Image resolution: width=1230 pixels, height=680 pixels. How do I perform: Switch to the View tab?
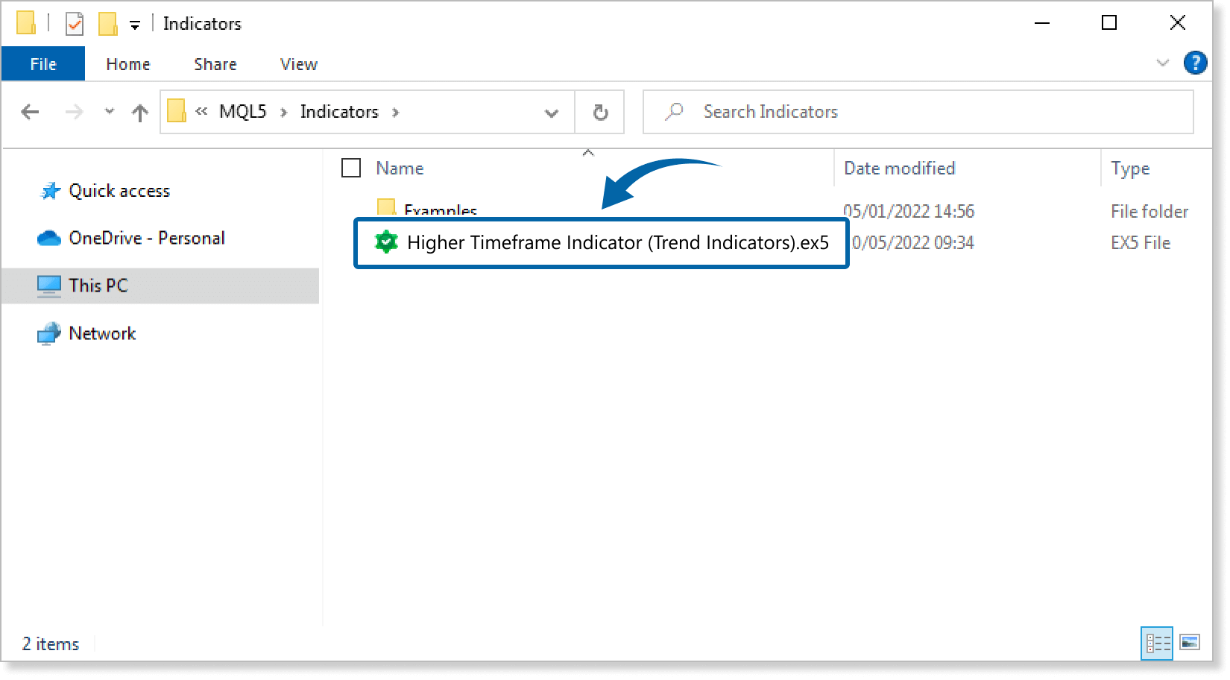pos(298,64)
